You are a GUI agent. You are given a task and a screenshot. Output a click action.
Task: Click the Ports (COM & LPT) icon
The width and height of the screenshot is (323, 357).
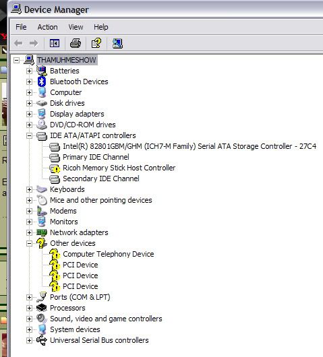[x=42, y=297]
